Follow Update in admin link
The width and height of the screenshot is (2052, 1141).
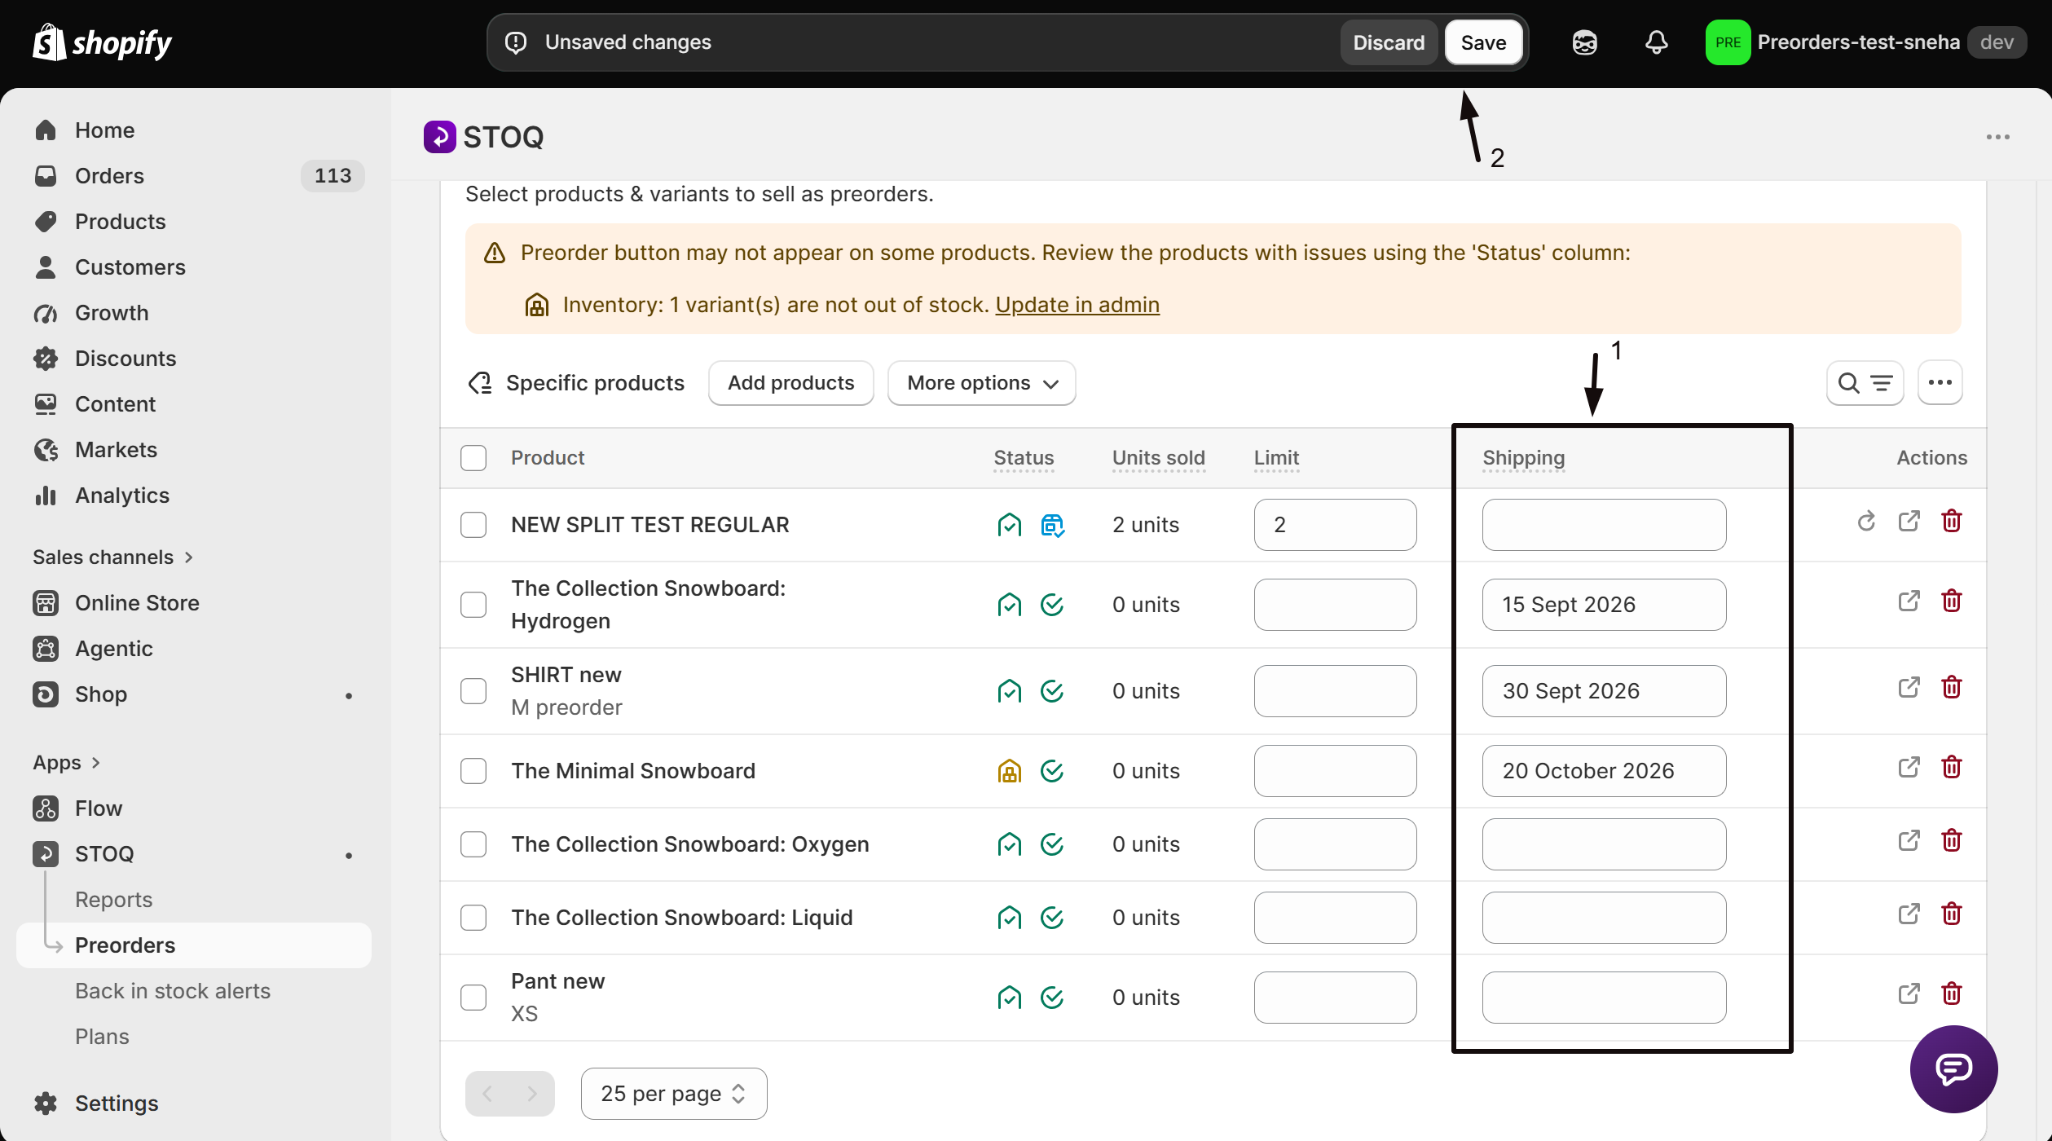[x=1077, y=305]
